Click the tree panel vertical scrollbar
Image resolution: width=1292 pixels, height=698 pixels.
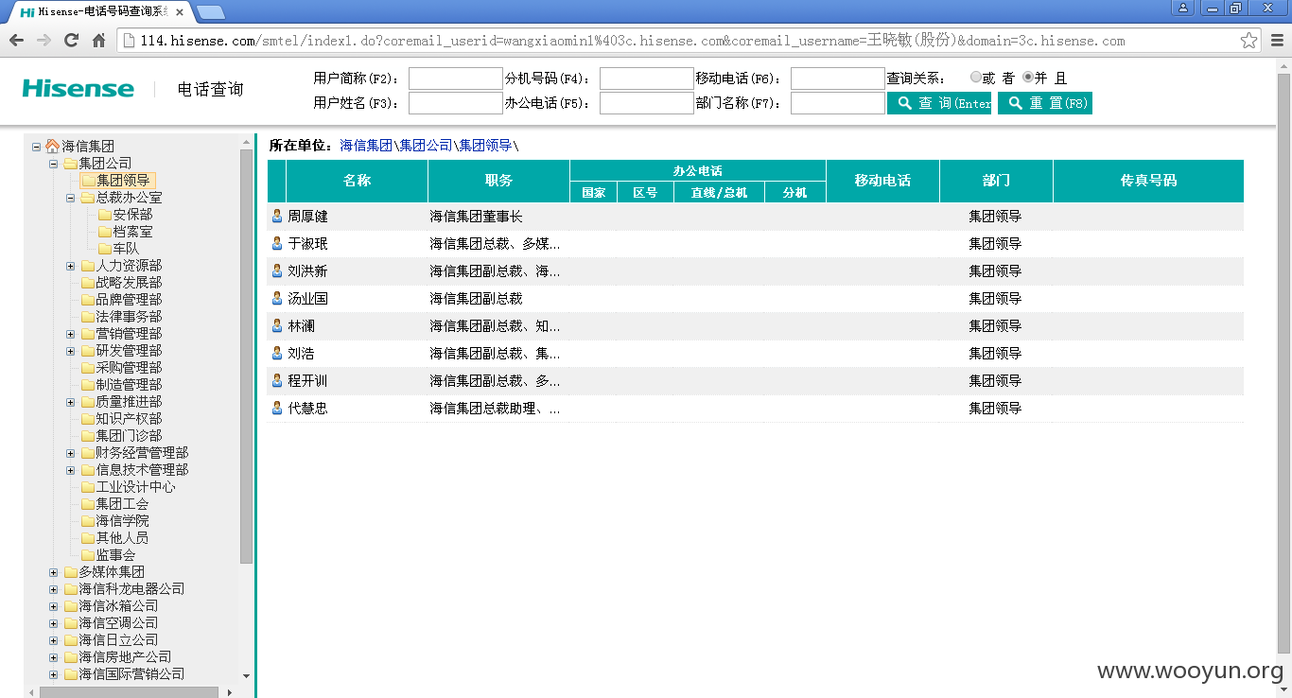pyautogui.click(x=247, y=356)
